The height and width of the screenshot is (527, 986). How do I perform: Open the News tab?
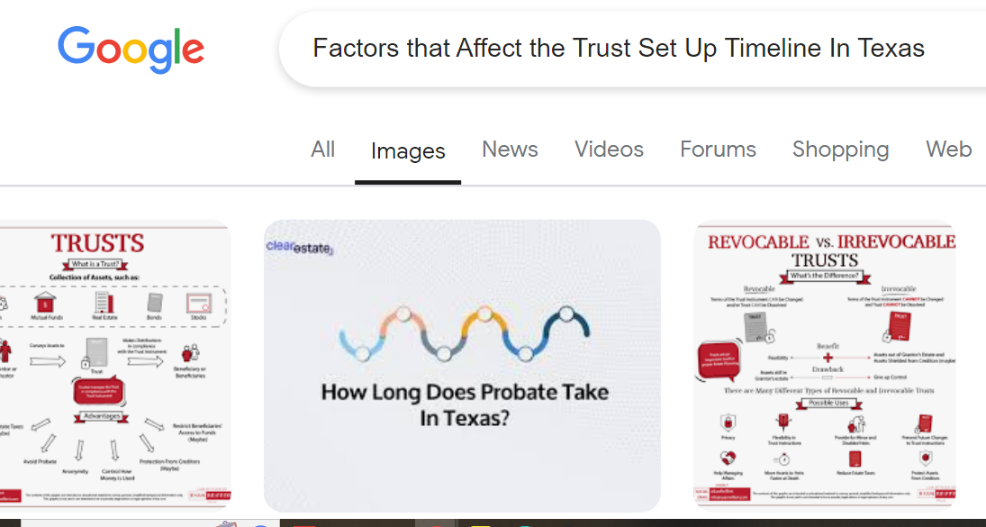tap(510, 149)
